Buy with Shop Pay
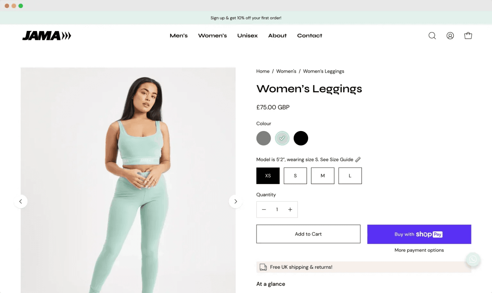492x293 pixels. 419,234
